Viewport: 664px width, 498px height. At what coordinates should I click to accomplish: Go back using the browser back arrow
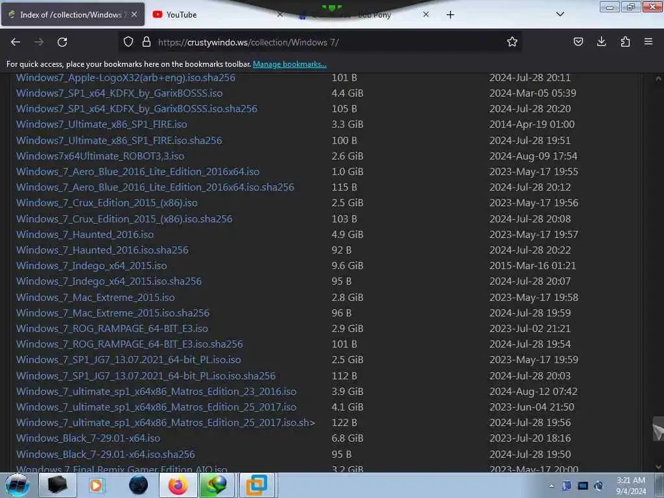16,42
